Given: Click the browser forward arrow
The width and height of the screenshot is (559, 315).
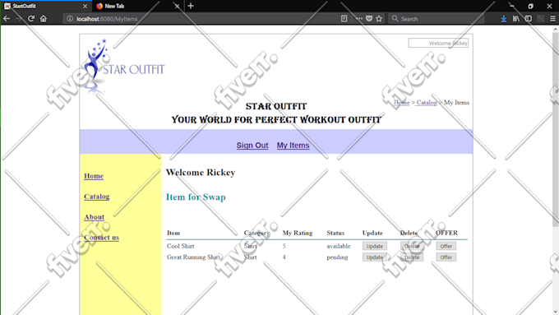Looking at the screenshot, I should point(19,19).
